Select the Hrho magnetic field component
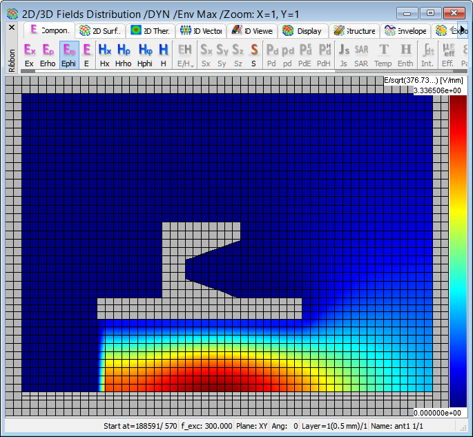Screen dimensions: 473x437 [124, 50]
